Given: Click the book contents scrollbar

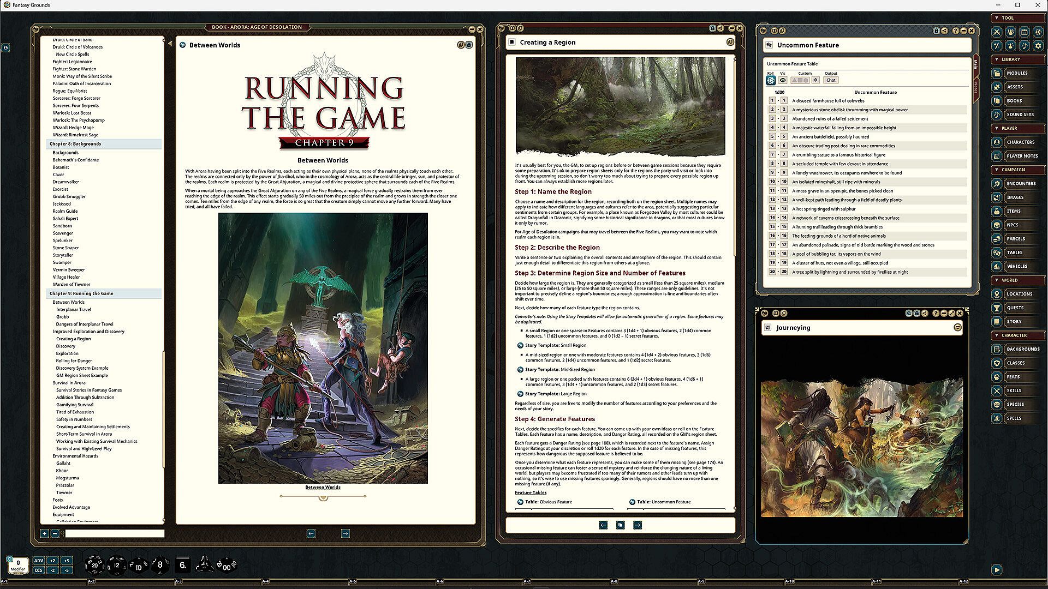Looking at the screenshot, I should 164,409.
